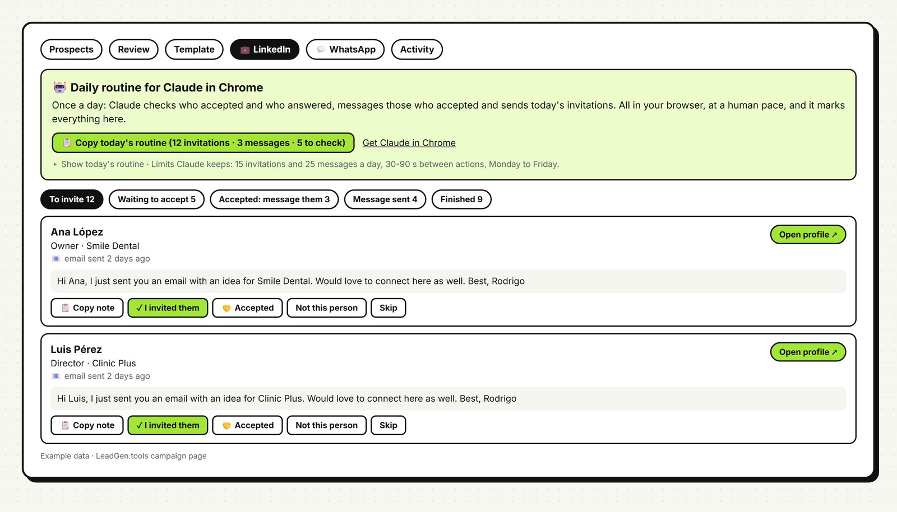Viewport: 897px width, 512px height.
Task: Filter by Waiting to accept 5
Action: (x=156, y=199)
